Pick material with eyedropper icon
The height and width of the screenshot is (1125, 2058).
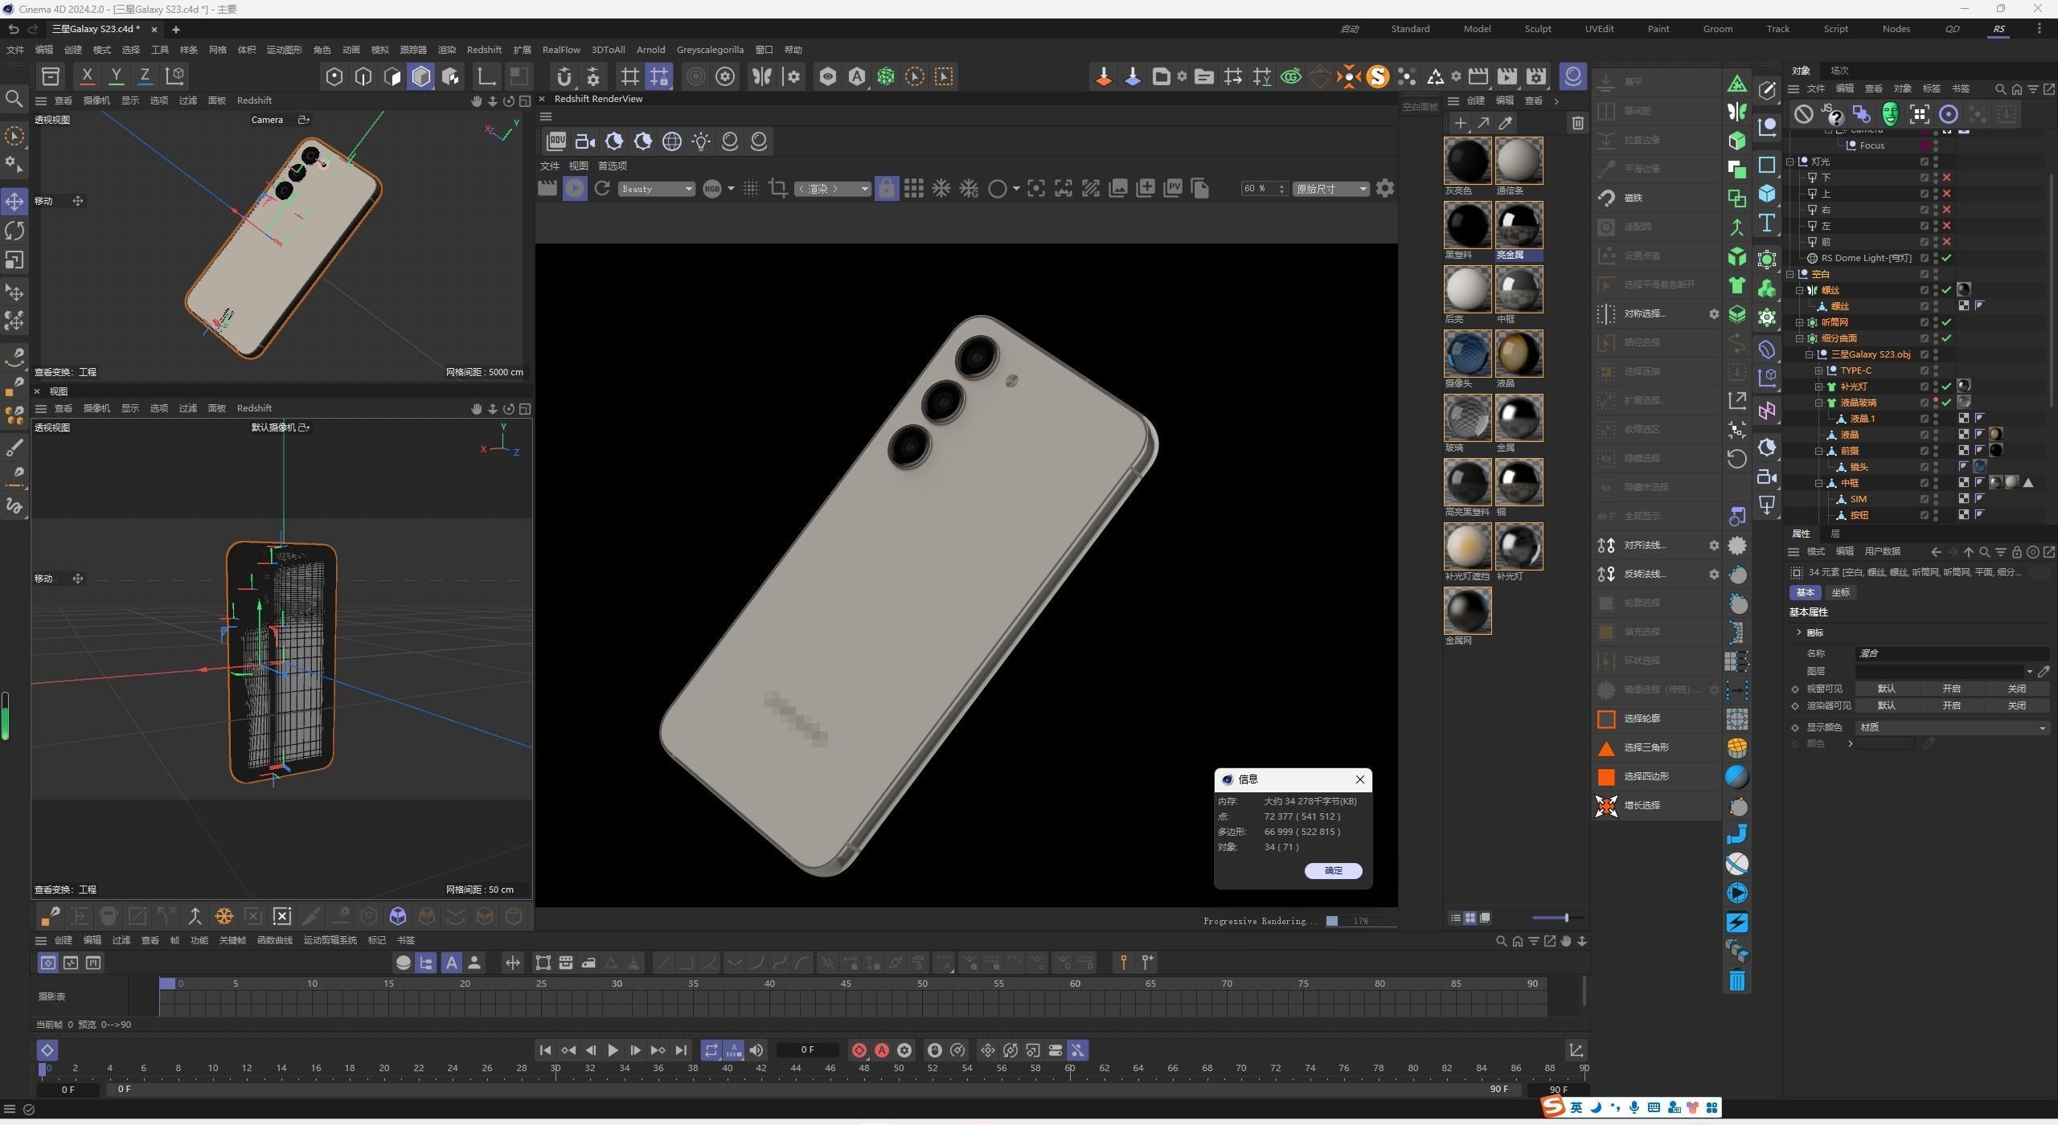click(x=1506, y=123)
